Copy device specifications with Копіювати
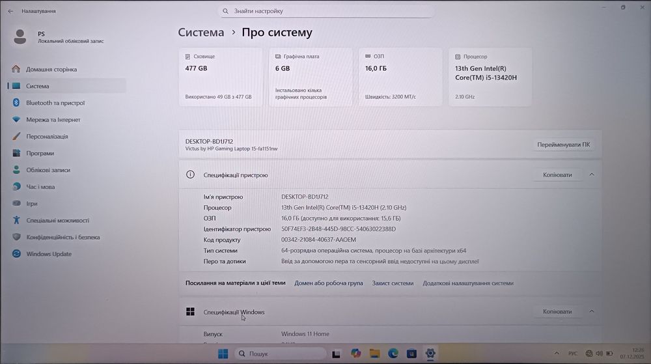651x364 pixels. 557,175
